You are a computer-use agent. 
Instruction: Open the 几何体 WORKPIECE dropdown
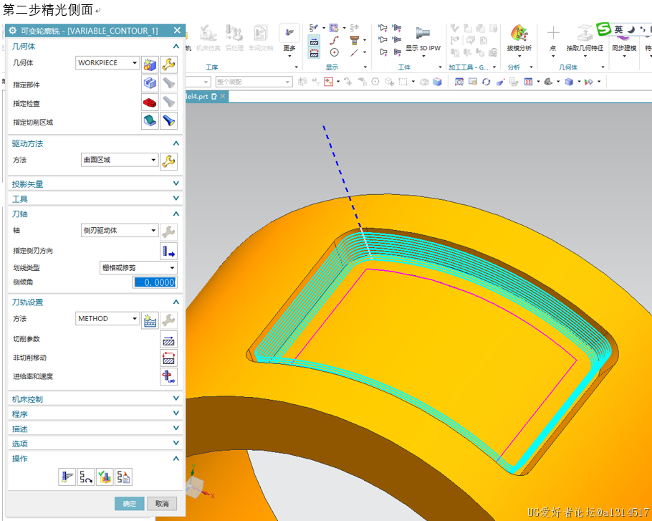coord(108,63)
